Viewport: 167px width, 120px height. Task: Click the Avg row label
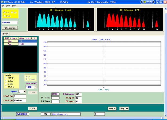coord(11,44)
